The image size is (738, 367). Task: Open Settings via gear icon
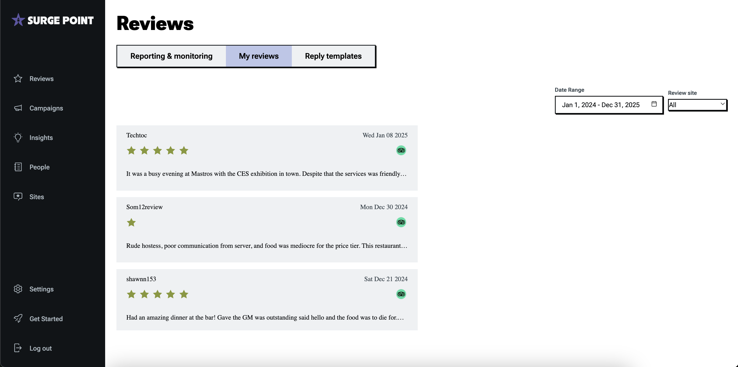(x=18, y=289)
